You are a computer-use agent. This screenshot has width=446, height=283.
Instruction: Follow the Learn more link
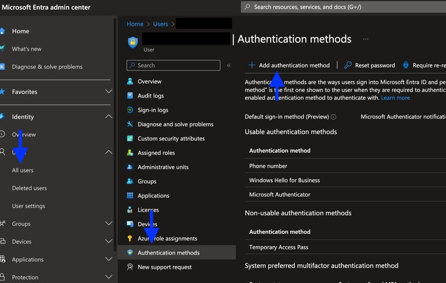tap(395, 98)
